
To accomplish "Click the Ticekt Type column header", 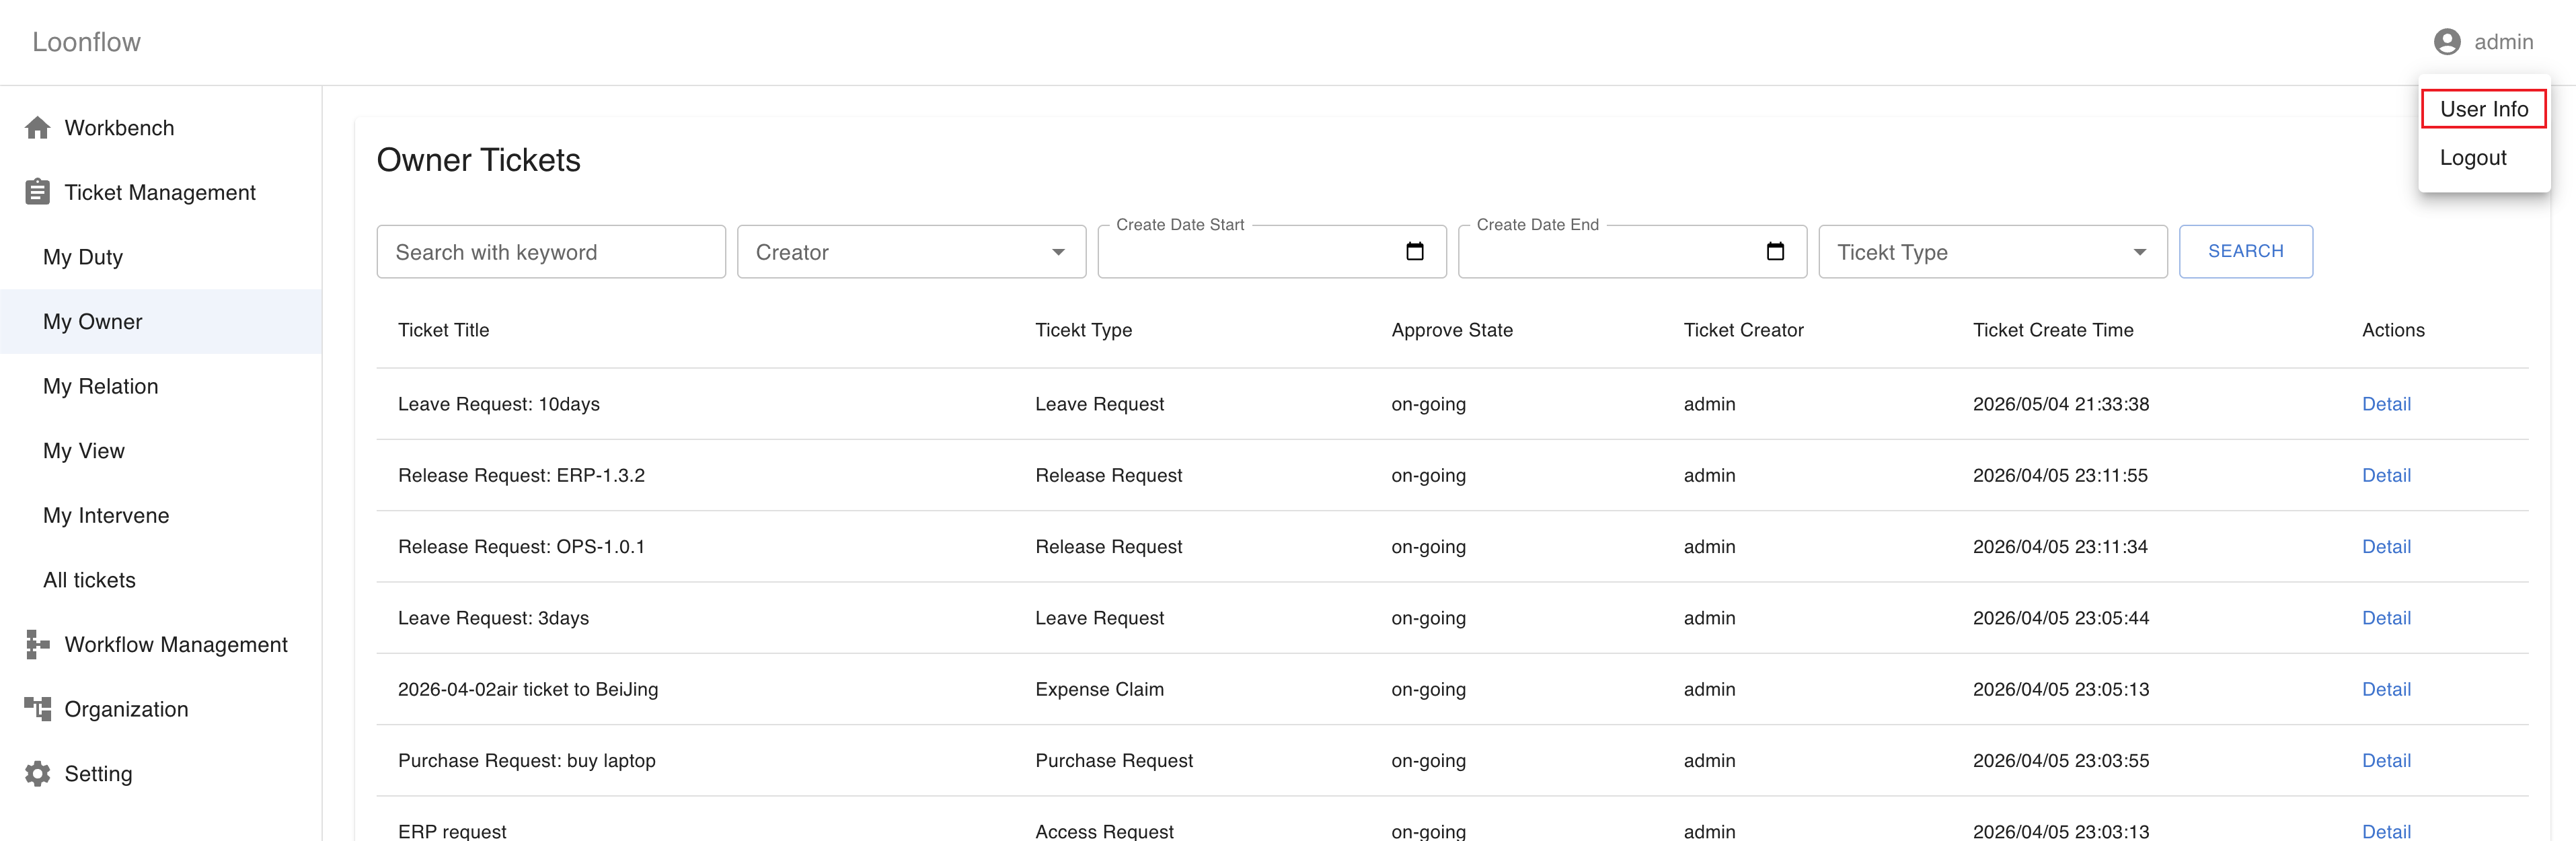I will click(x=1083, y=330).
